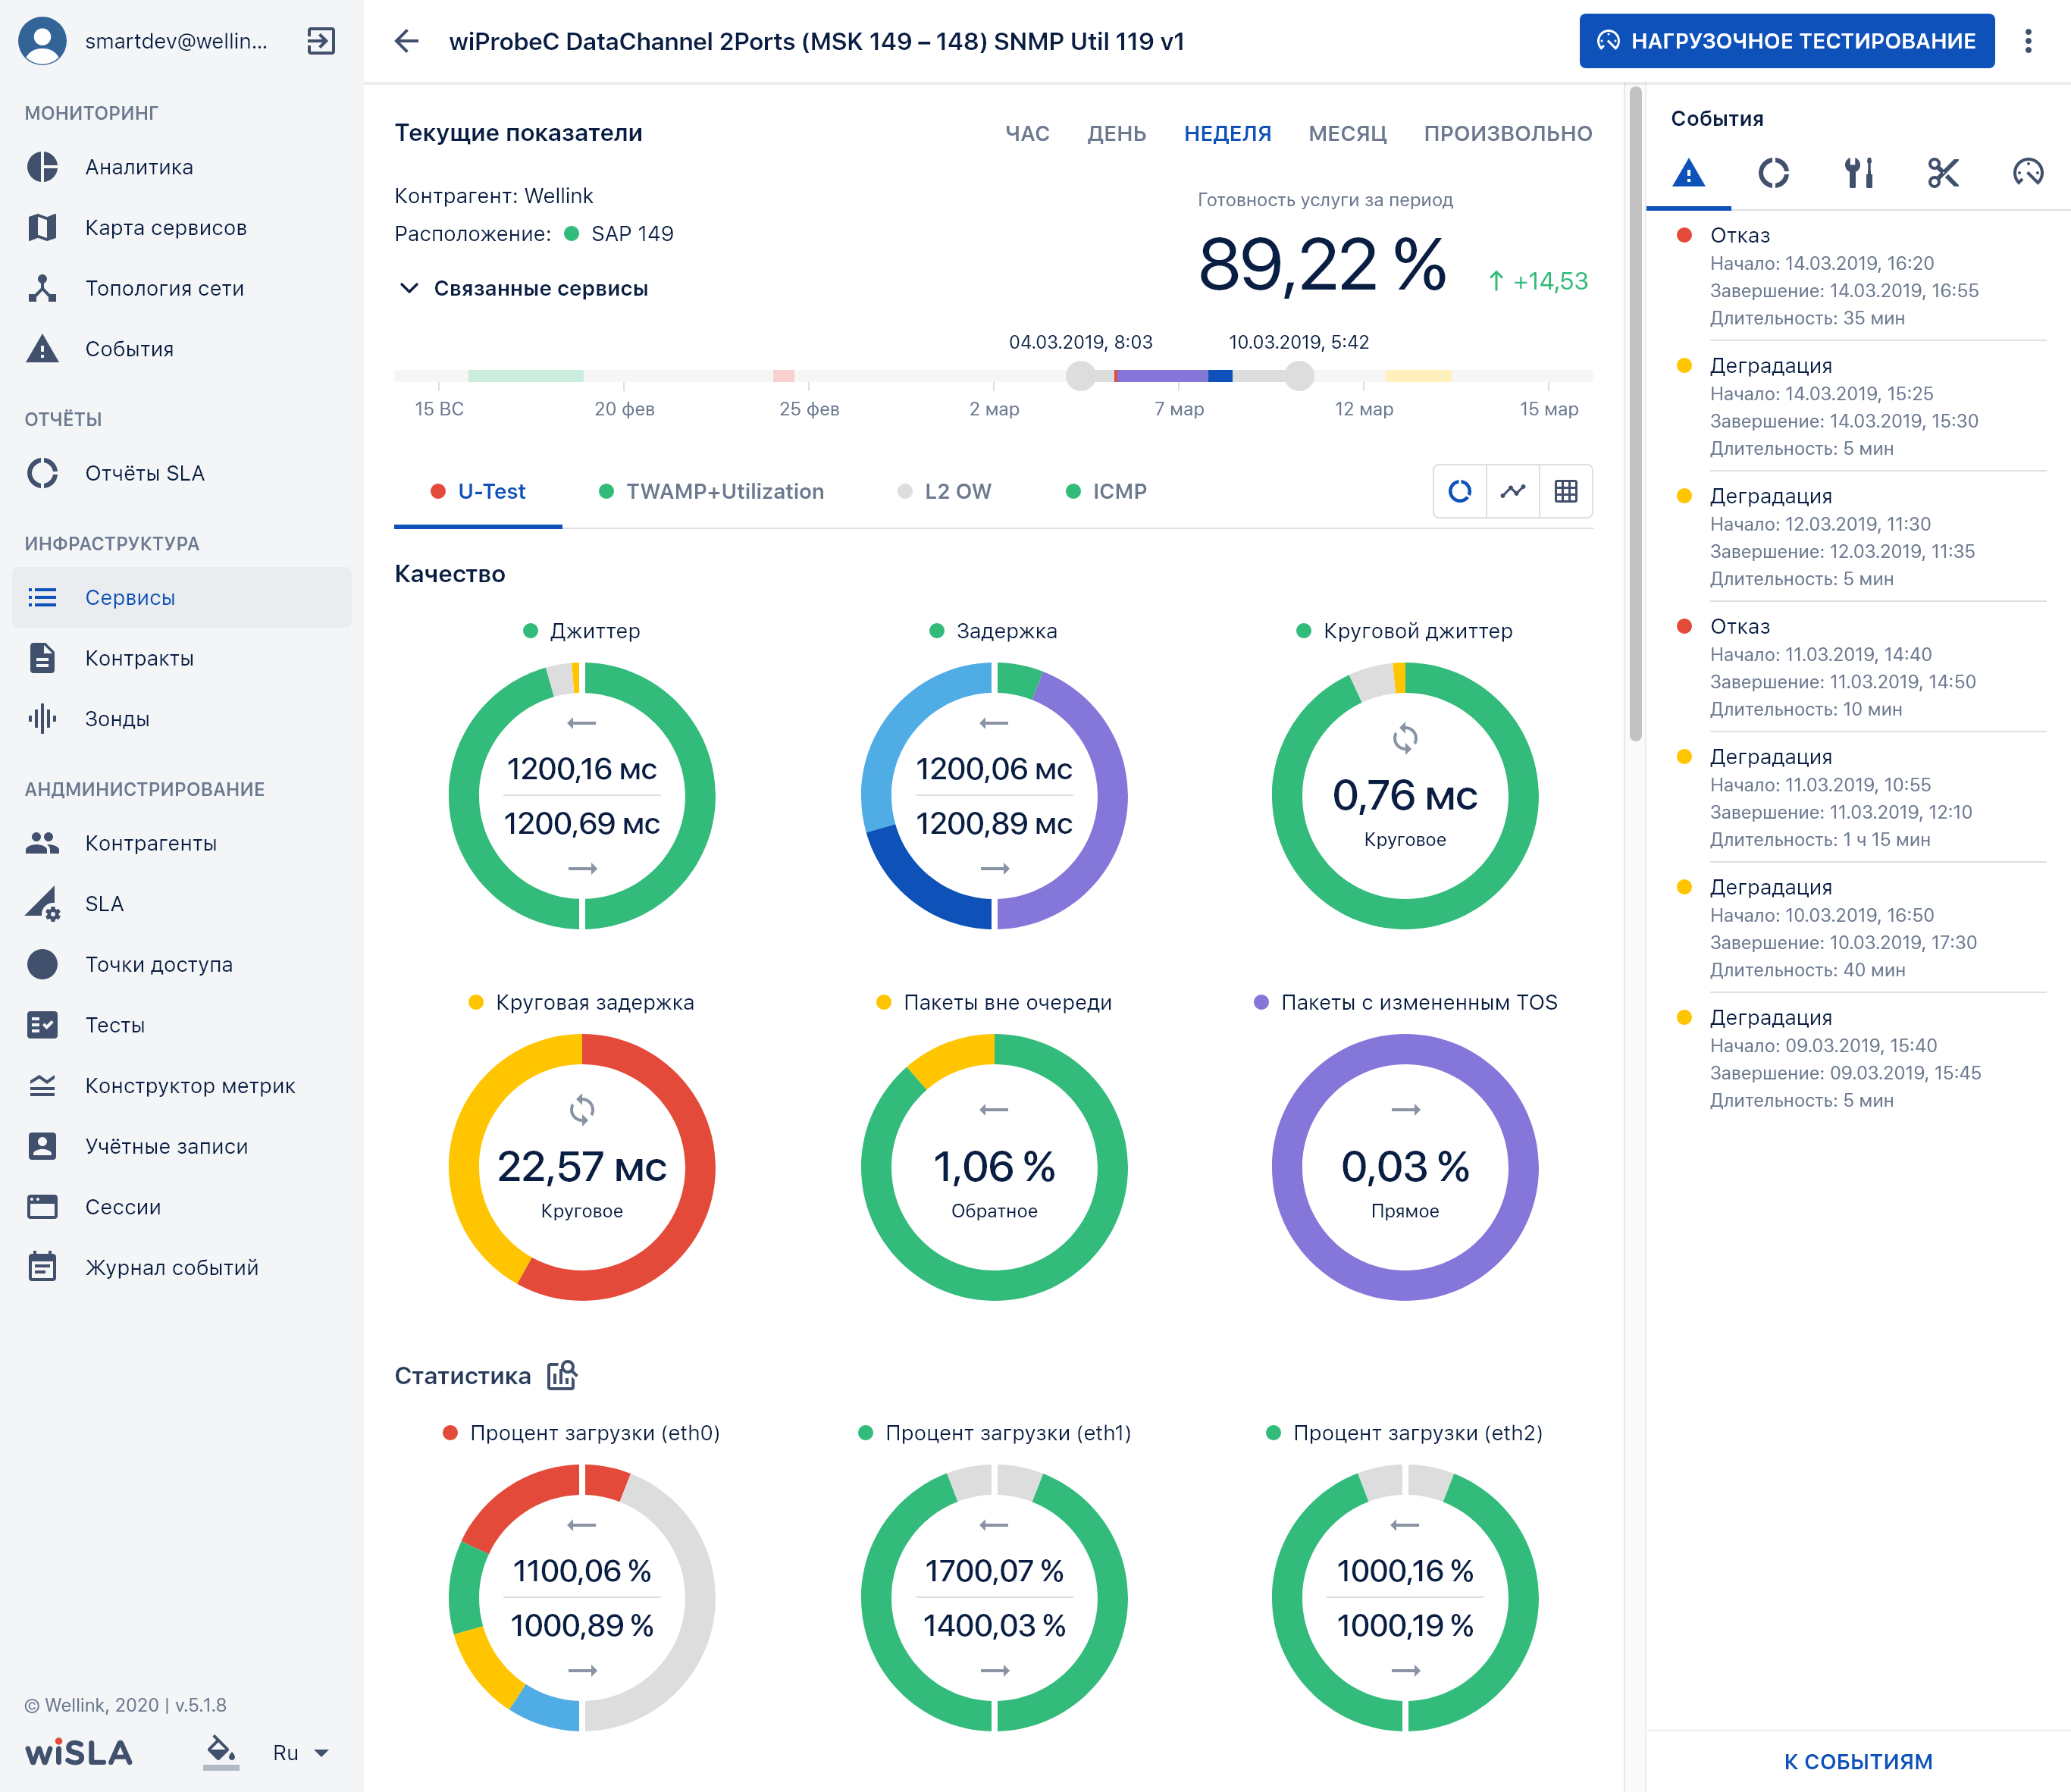
Task: Open the logout icon next to username
Action: [321, 41]
